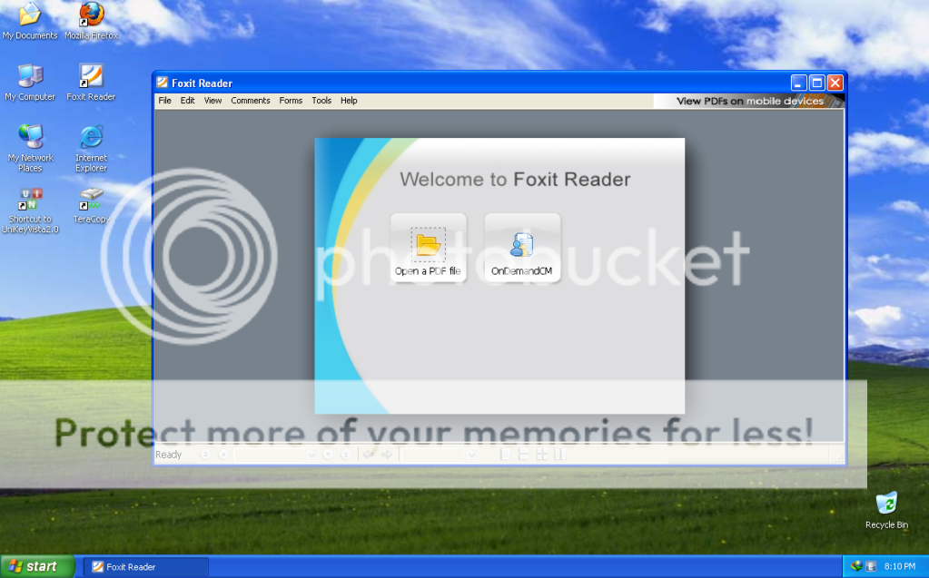Select the Internet Explorer desktop icon
929x578 pixels.
pyautogui.click(x=91, y=148)
